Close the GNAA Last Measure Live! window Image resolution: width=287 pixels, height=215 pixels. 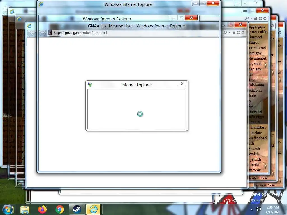click(x=240, y=25)
